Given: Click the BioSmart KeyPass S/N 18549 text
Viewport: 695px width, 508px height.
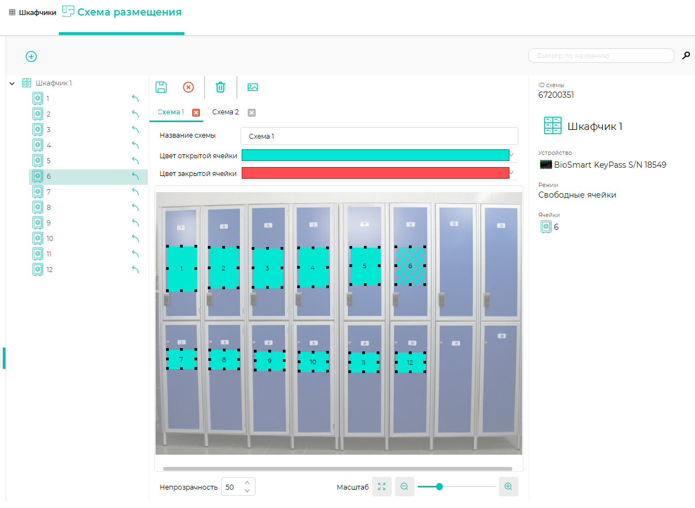Looking at the screenshot, I should click(x=610, y=165).
